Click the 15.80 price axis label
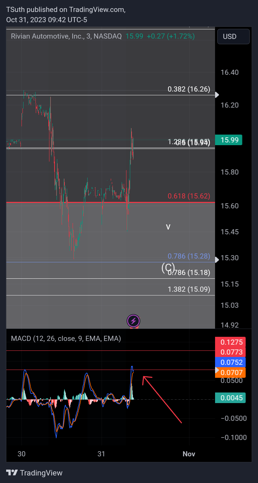The width and height of the screenshot is (258, 483). point(229,172)
